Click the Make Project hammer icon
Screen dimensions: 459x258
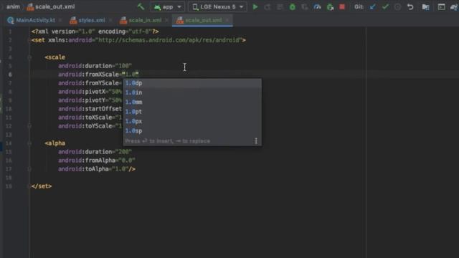(141, 6)
